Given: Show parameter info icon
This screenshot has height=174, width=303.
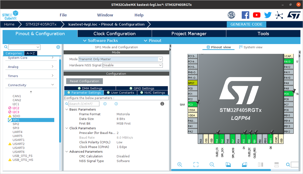Looking at the screenshot, I should pyautogui.click(x=162, y=104).
